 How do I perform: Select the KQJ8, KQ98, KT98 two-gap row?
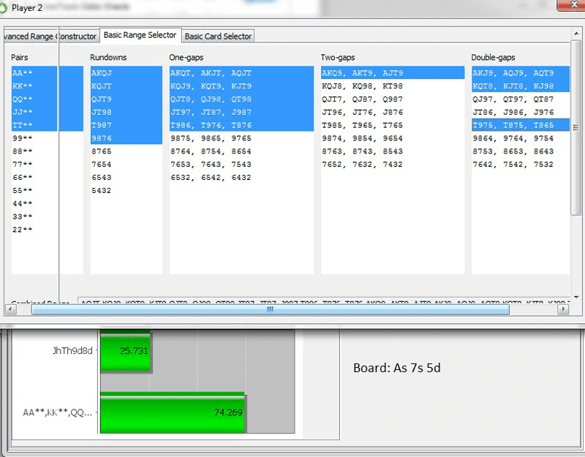(362, 86)
